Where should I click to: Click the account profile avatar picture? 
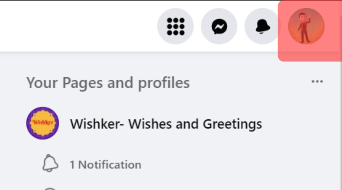[x=306, y=26]
